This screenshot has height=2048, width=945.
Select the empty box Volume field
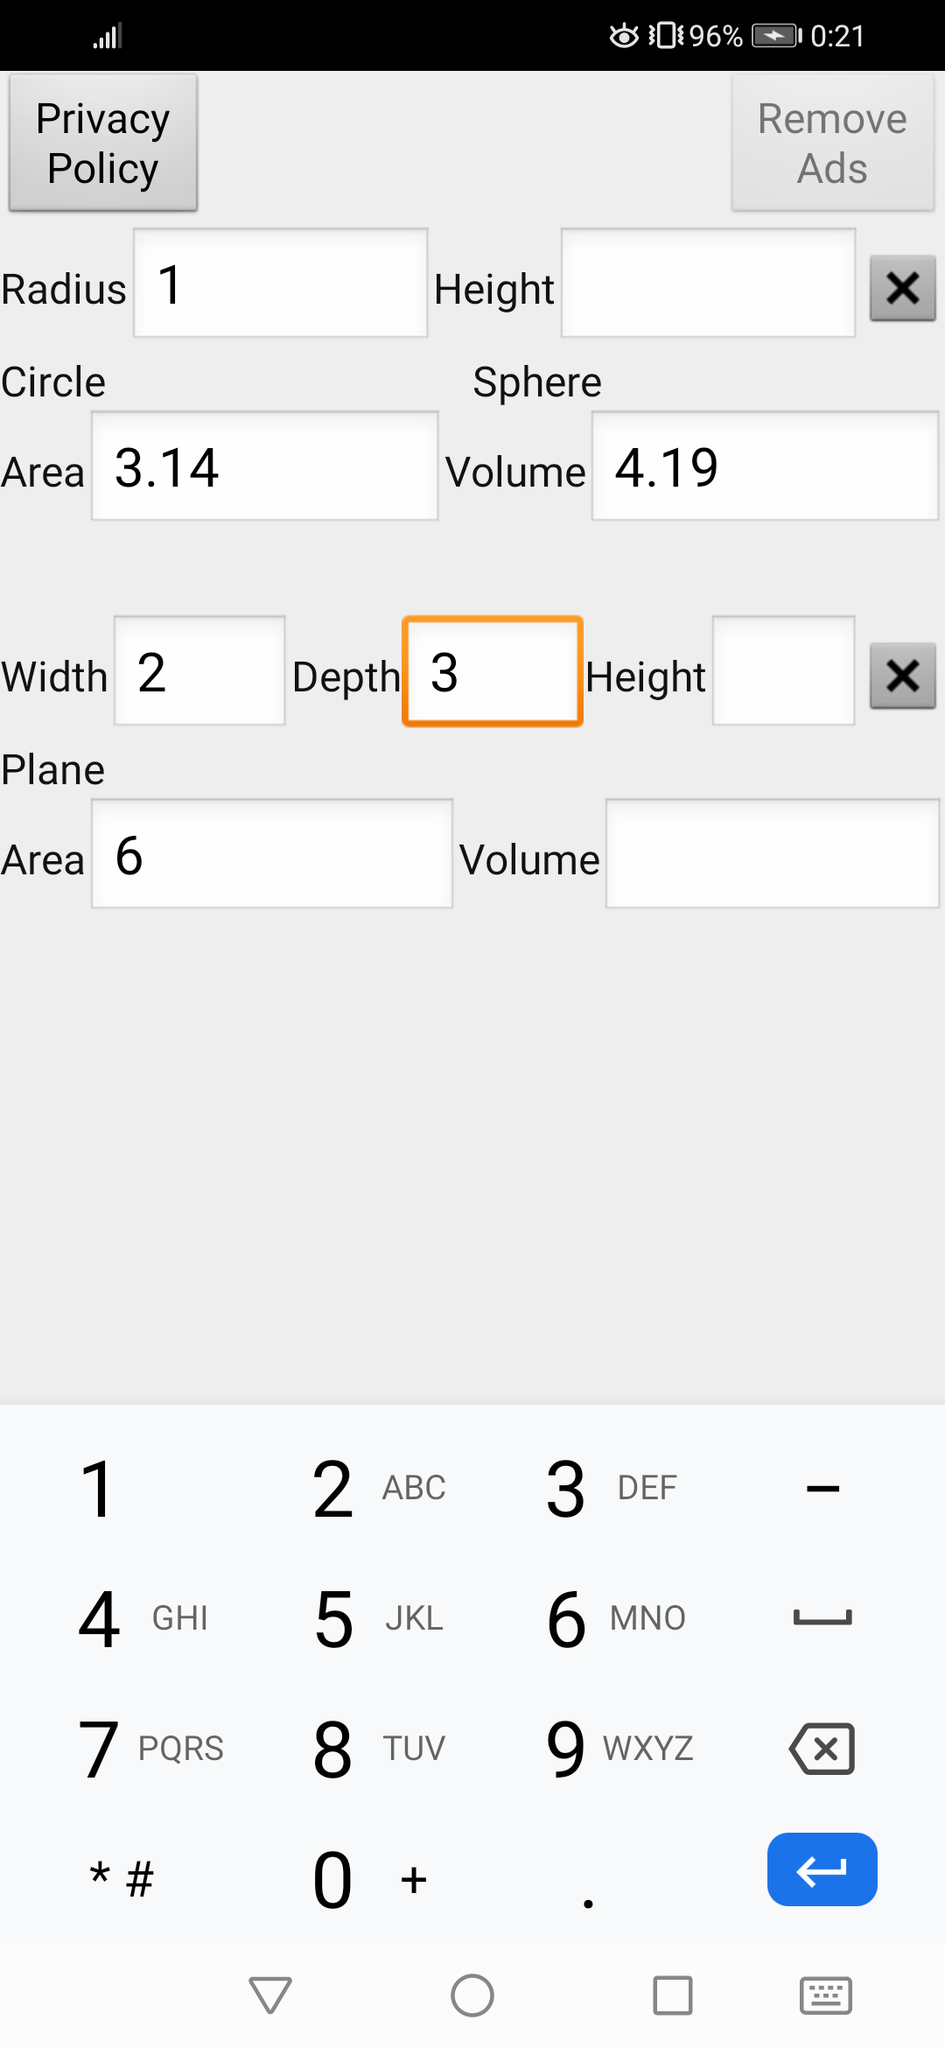coord(772,854)
